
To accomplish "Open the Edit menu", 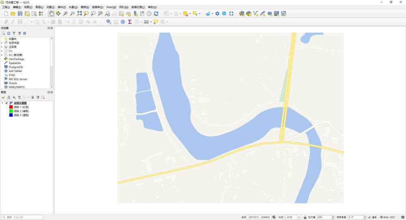I will 17,7.
